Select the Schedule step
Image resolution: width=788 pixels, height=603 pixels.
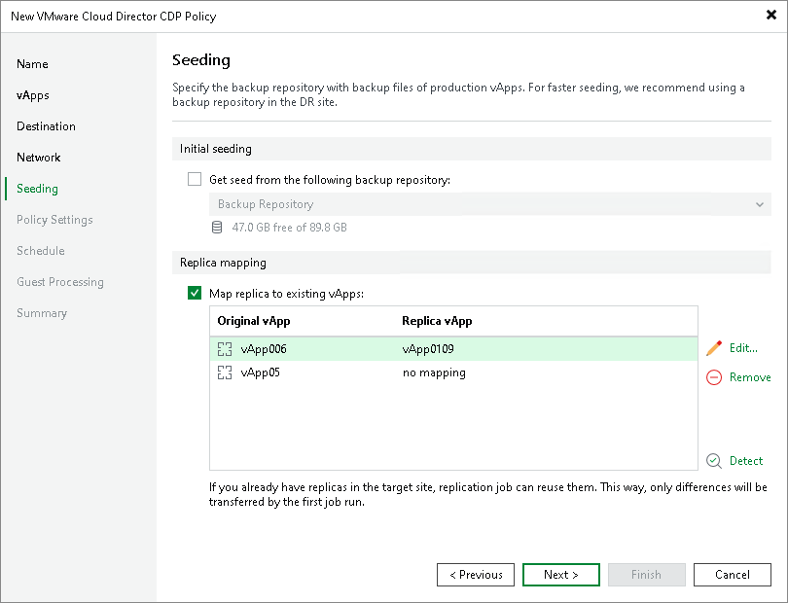coord(41,251)
